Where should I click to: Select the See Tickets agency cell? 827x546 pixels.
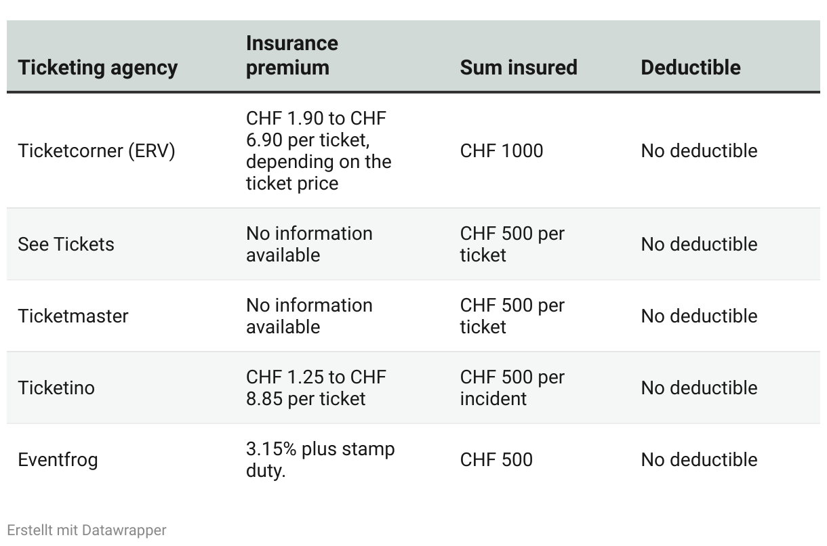pyautogui.click(x=66, y=244)
